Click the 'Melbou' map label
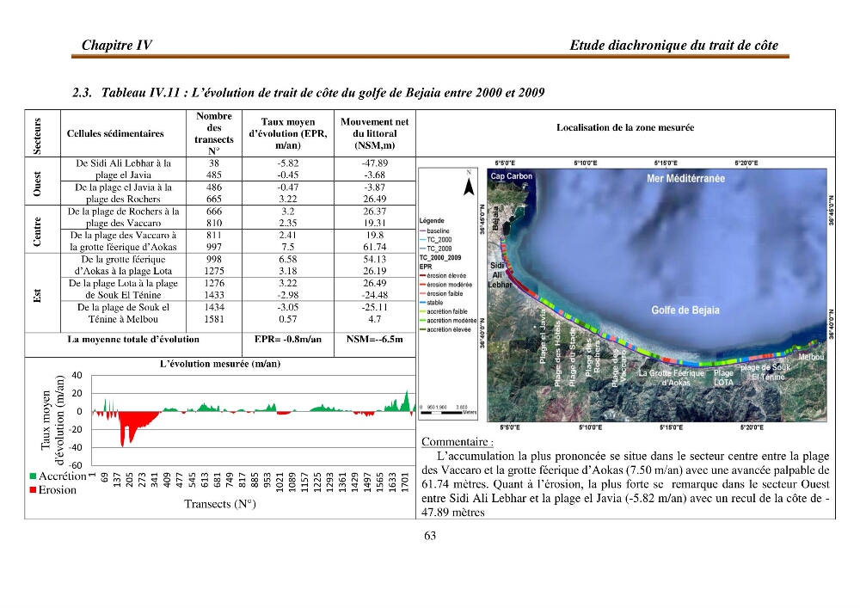This screenshot has height=608, width=860. (811, 357)
